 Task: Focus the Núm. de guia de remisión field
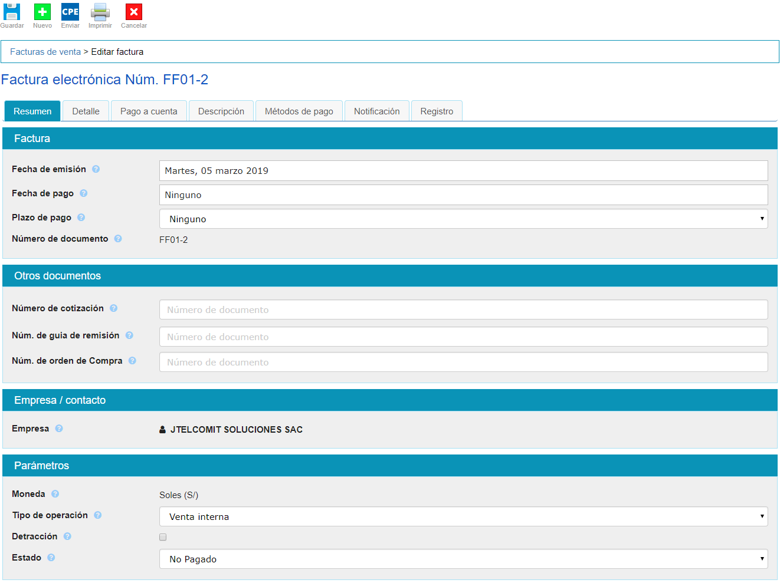coord(463,337)
